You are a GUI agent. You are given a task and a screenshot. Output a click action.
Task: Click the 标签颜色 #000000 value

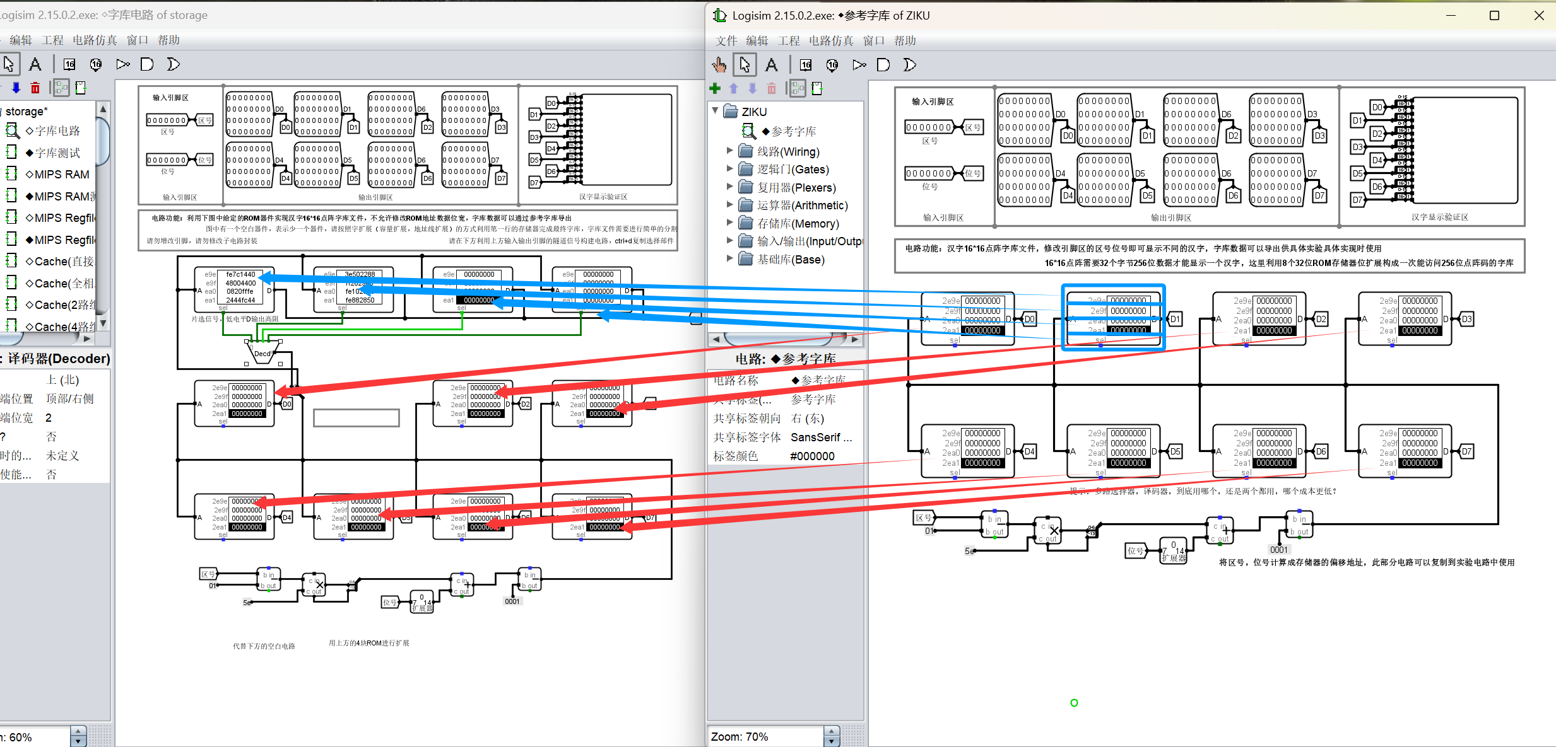pos(812,456)
